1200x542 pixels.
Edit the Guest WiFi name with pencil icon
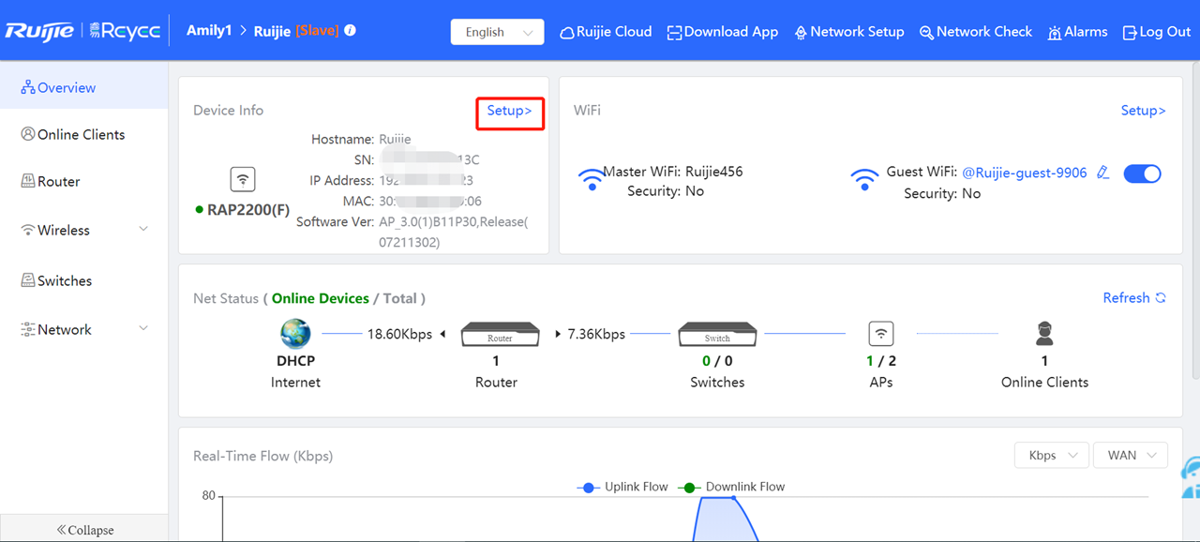[x=1103, y=173]
